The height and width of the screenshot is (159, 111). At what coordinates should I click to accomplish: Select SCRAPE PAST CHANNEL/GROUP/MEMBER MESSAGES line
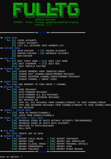[43, 74]
